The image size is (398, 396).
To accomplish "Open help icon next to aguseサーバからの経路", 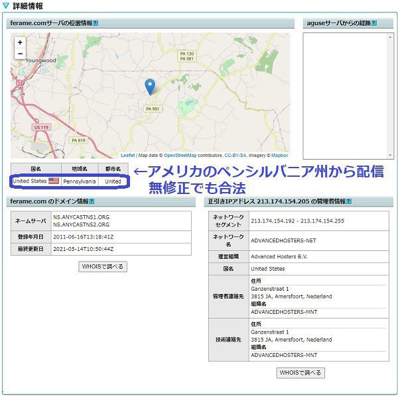I will point(373,23).
